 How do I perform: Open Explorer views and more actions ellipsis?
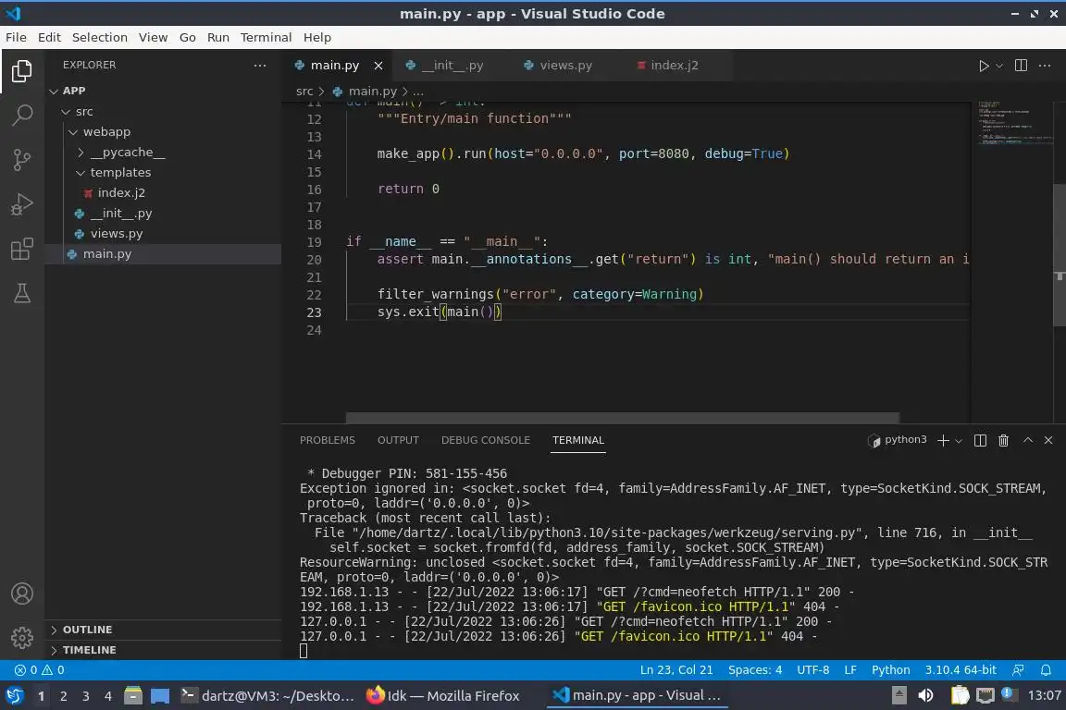(x=260, y=66)
